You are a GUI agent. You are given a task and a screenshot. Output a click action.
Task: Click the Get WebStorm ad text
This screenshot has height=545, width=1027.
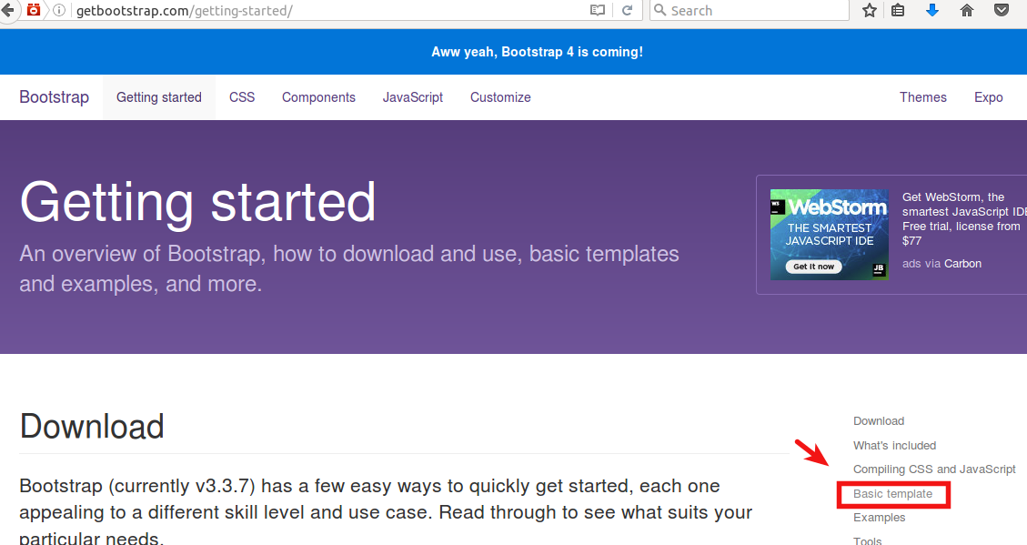pos(962,218)
